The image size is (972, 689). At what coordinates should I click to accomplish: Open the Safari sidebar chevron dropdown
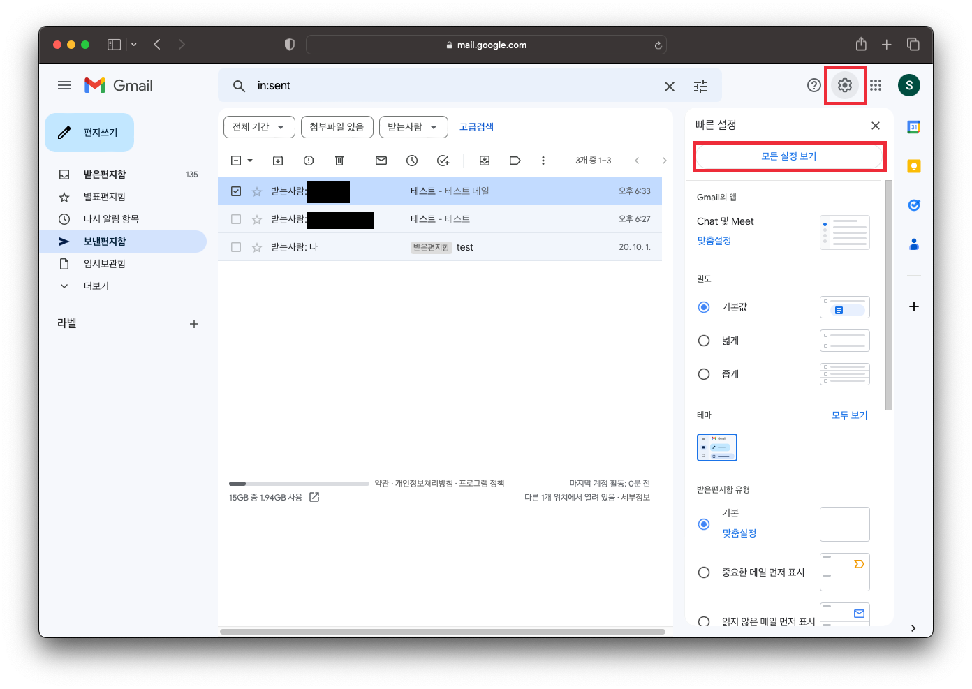point(134,45)
